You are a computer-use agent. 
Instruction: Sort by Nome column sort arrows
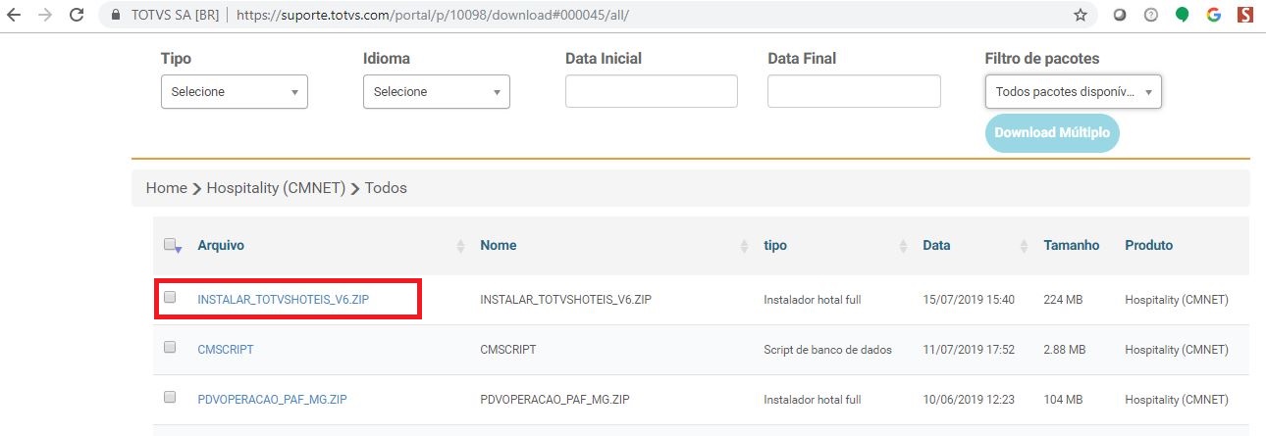pos(744,246)
